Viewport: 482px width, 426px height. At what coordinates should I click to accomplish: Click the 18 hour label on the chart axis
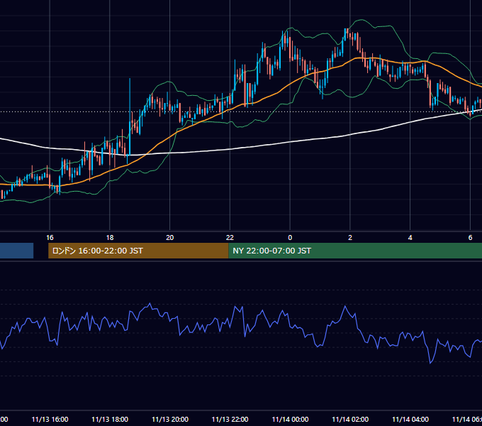click(x=110, y=238)
